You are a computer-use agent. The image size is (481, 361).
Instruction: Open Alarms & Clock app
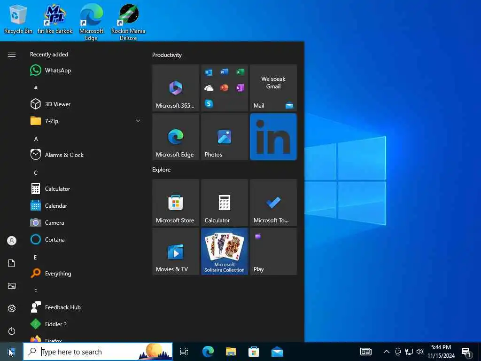[86, 155]
